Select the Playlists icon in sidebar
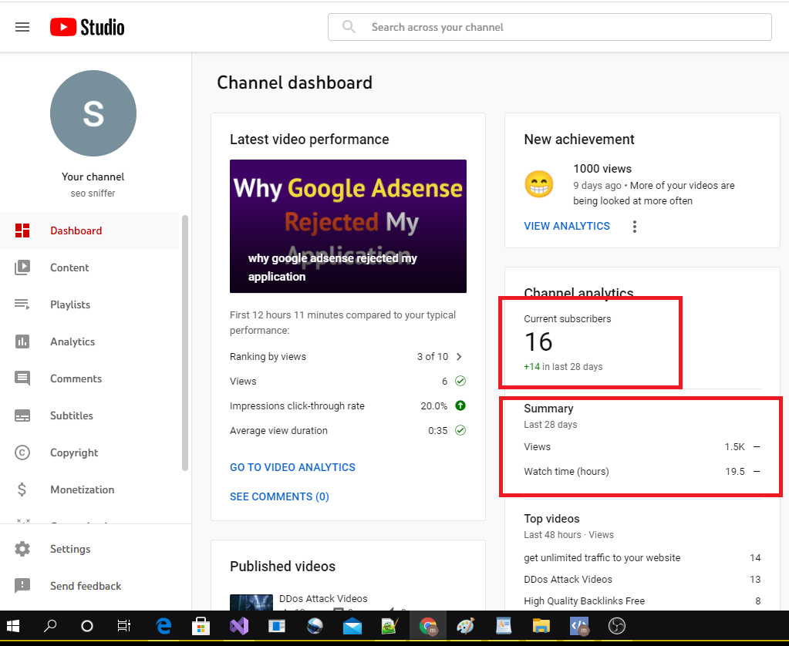 click(22, 304)
